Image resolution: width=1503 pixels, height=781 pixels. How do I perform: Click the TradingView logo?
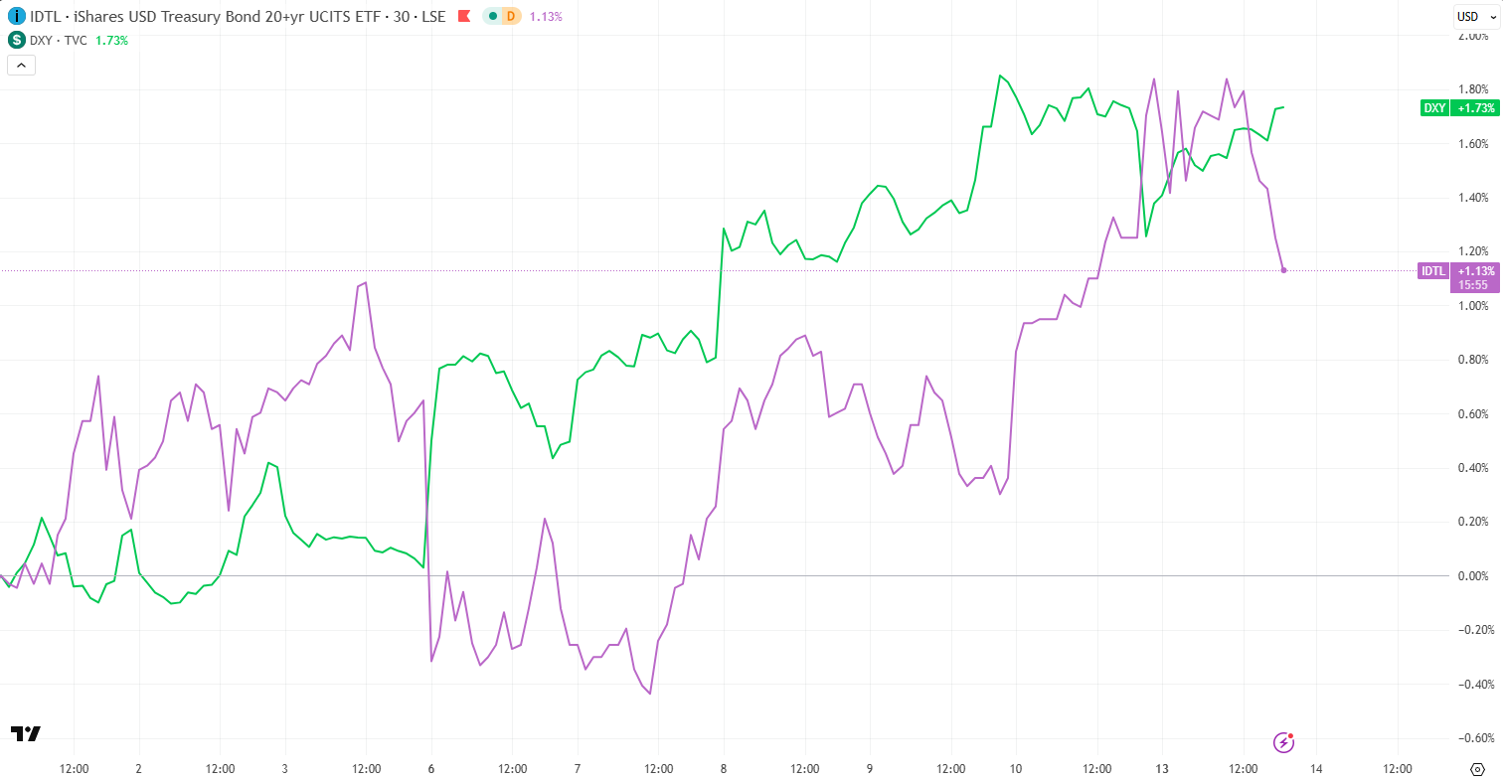tap(26, 733)
